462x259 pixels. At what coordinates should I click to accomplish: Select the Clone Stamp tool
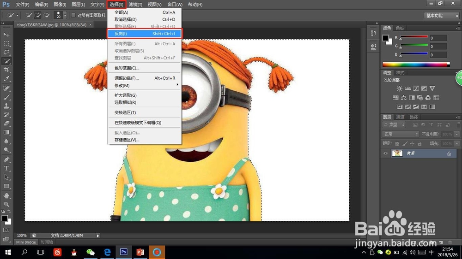6,106
